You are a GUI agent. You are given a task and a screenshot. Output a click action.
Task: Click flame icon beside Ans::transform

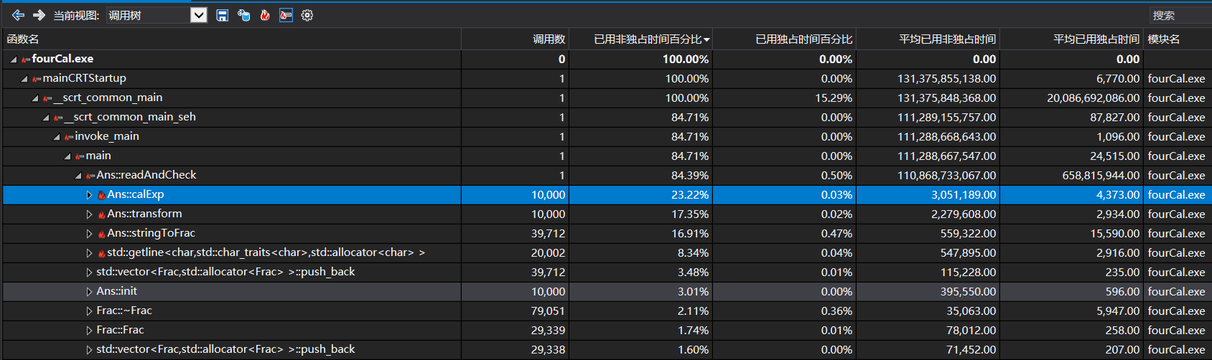click(101, 214)
